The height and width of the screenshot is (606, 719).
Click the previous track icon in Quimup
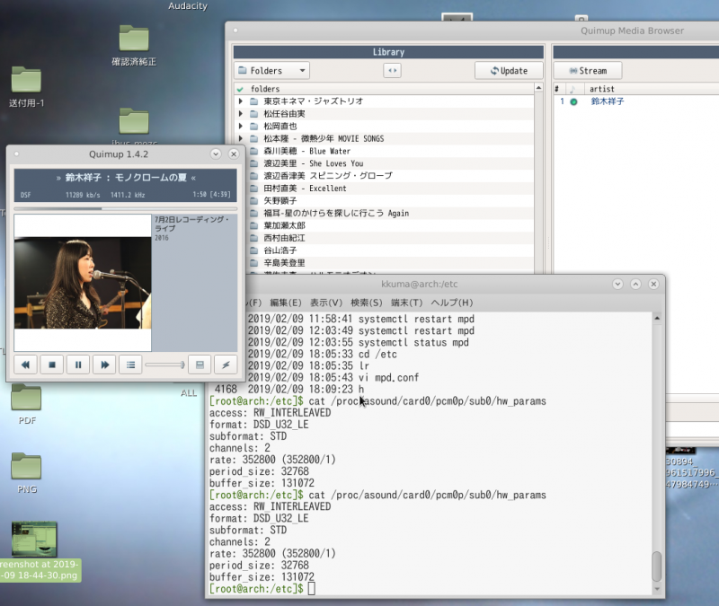(x=25, y=364)
